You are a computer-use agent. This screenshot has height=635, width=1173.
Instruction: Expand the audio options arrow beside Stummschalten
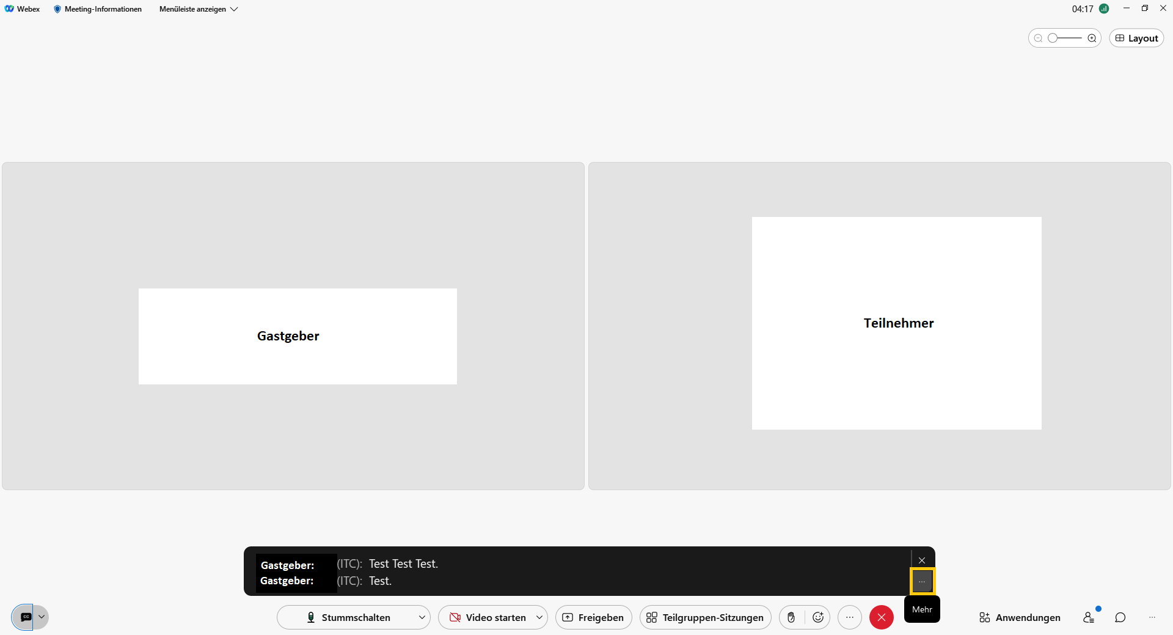pyautogui.click(x=422, y=617)
